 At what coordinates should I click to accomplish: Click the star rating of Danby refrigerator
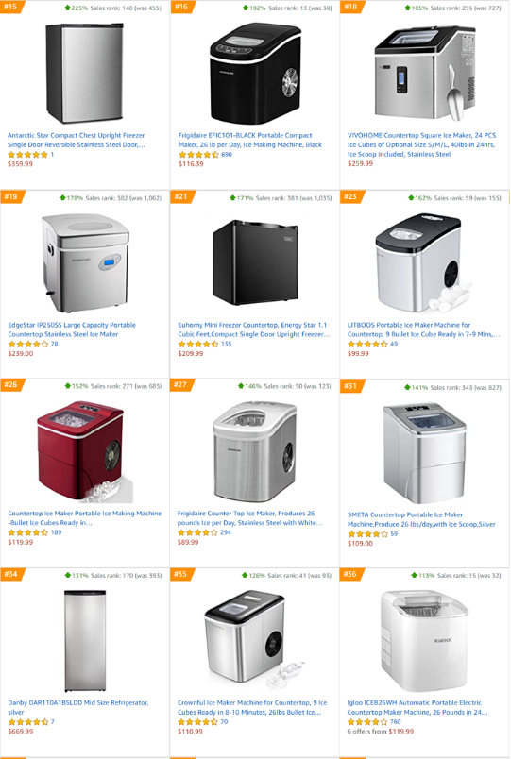(28, 722)
